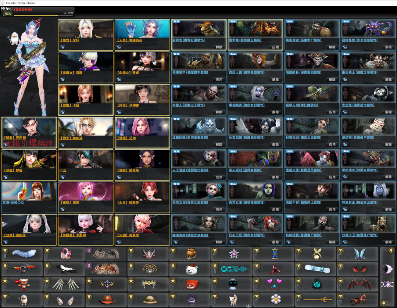Toggle the lock on 太空兔 zombie card
Screen dimensions: 397x308
(x=345, y=112)
